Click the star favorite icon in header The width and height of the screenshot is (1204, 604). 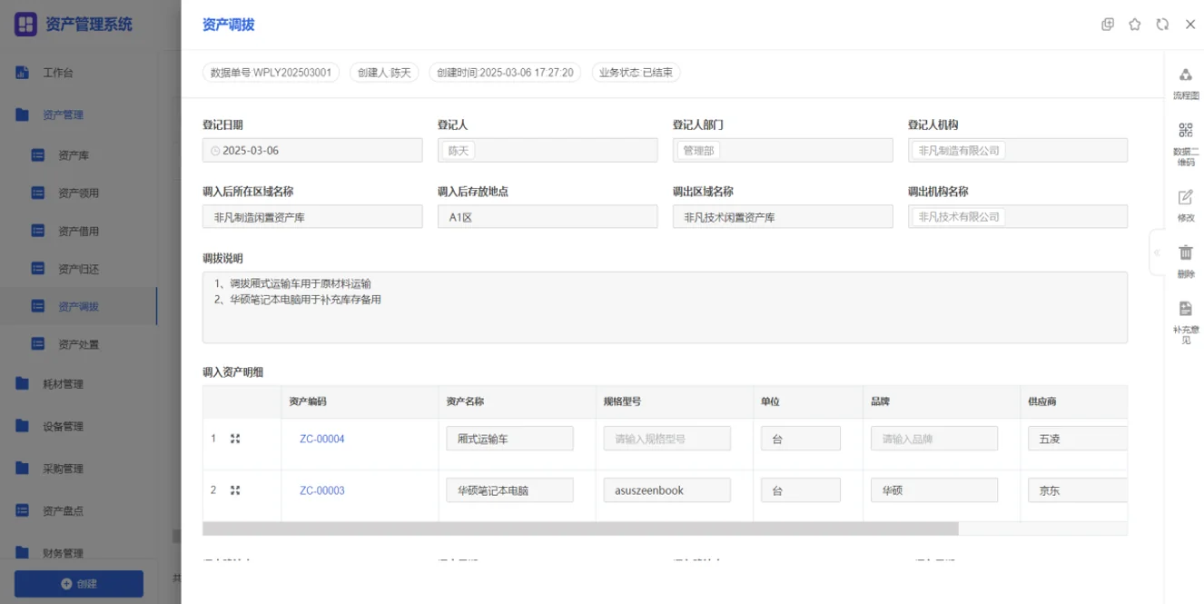click(x=1135, y=25)
